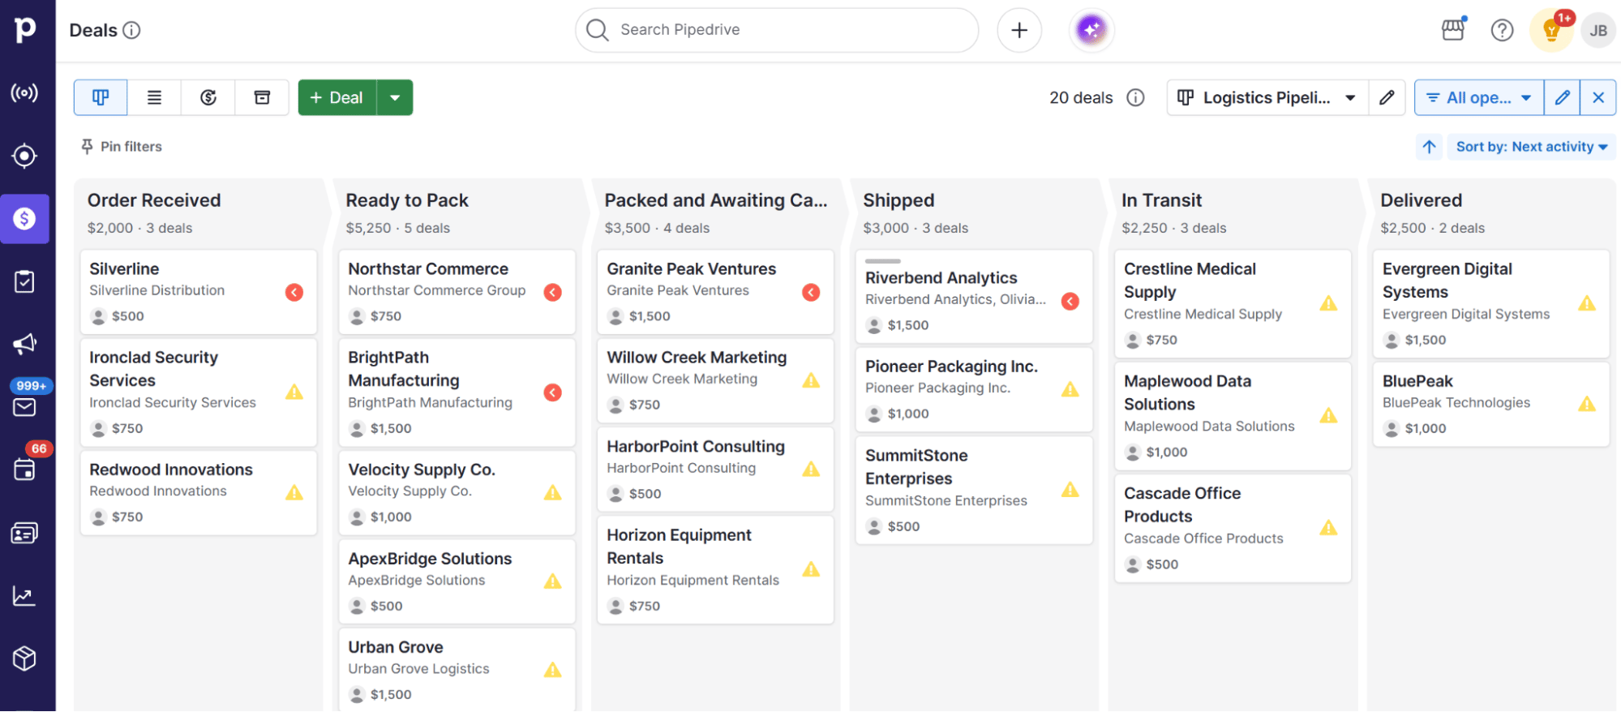Open forecast view icon

pos(208,97)
